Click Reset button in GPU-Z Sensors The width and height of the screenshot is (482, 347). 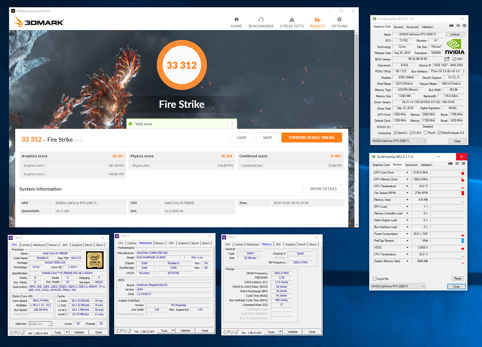coord(458,279)
